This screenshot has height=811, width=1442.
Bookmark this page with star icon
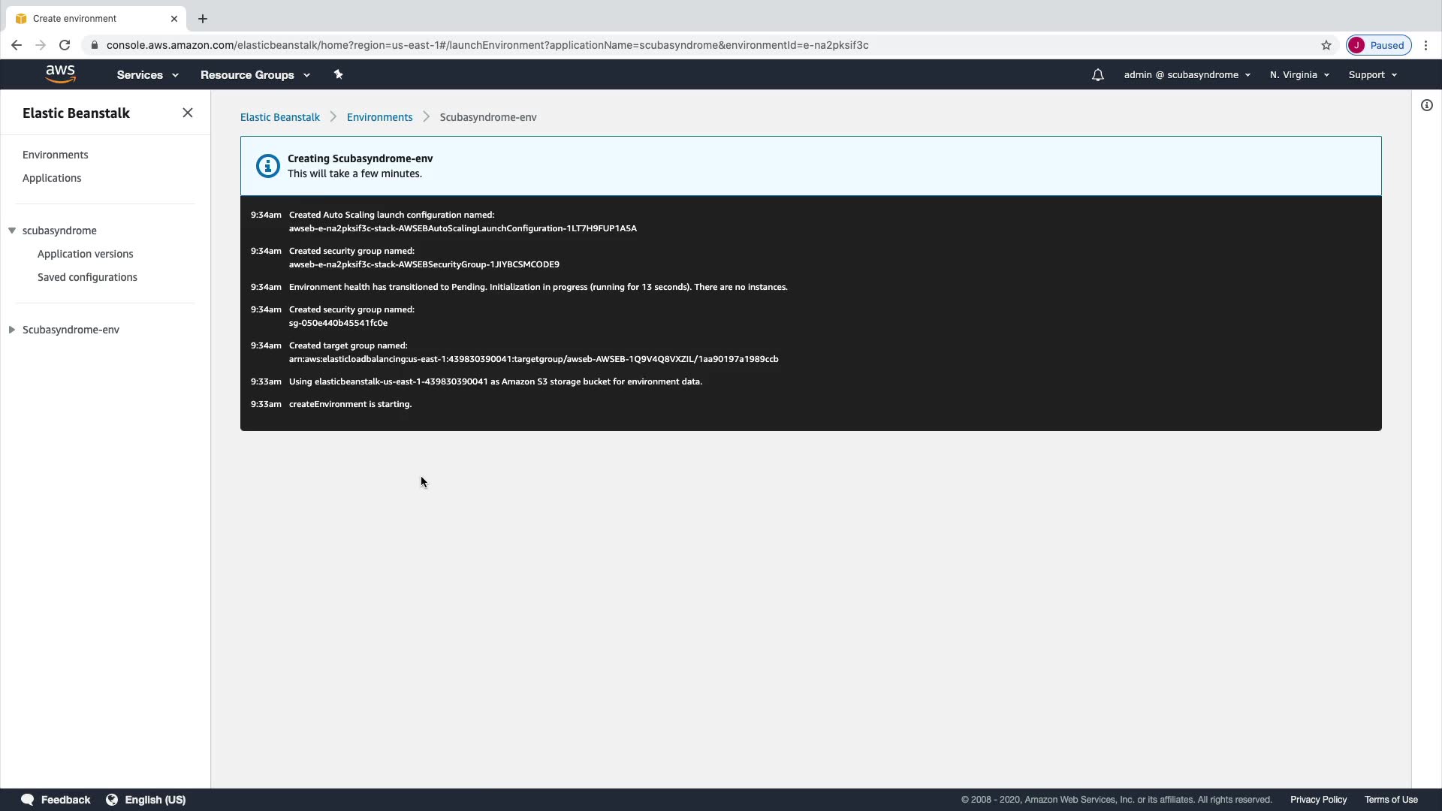coord(1326,45)
